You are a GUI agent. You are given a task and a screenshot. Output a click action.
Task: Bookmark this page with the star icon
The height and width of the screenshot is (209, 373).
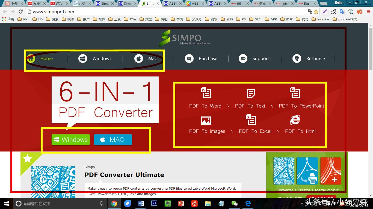316,12
